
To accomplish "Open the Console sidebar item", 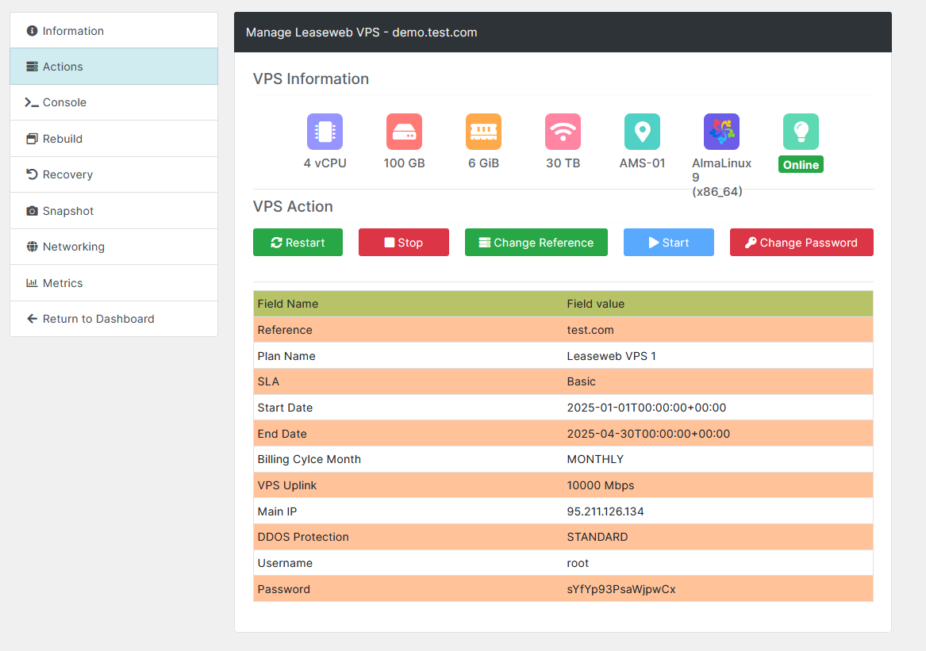I will point(114,103).
